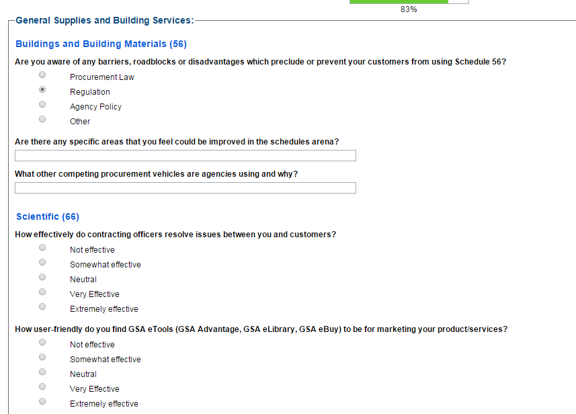Pick Extremely effective for contracting officers question

pos(42,306)
